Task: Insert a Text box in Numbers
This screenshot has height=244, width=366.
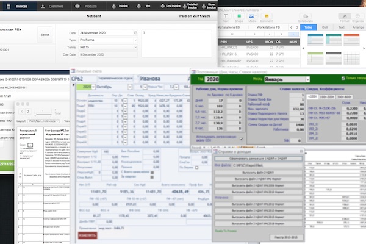Action: click(226, 16)
